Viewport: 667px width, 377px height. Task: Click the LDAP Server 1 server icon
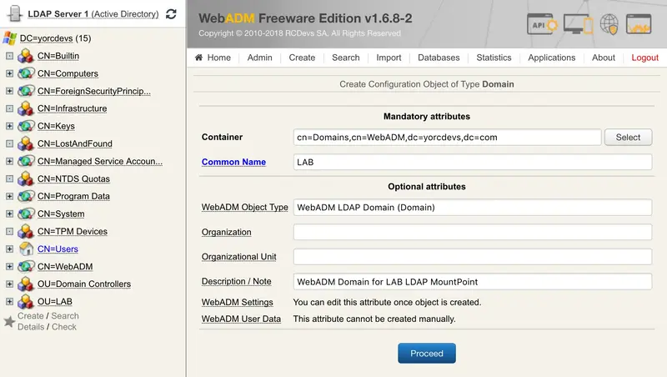[x=14, y=13]
